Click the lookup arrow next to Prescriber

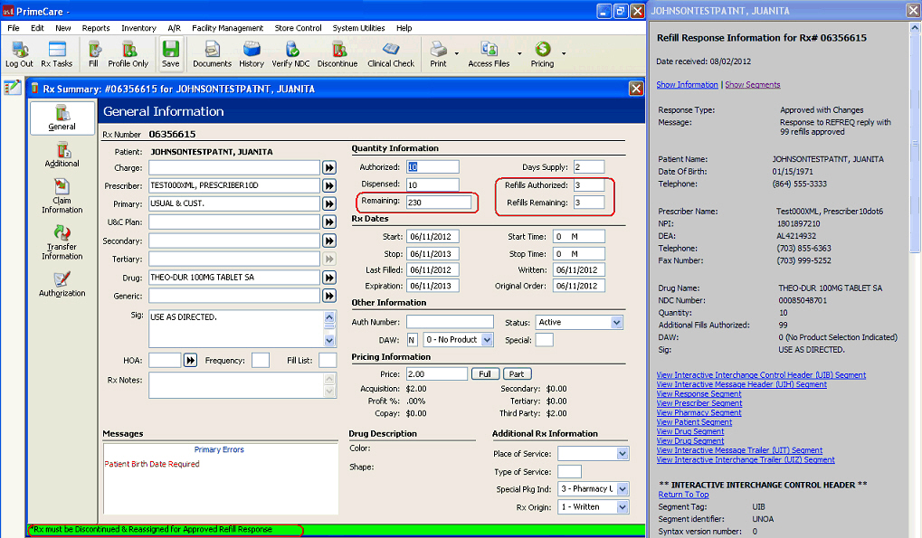[x=328, y=185]
